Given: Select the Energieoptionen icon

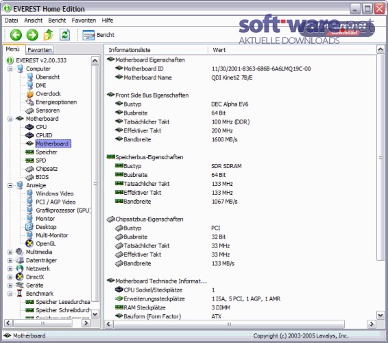Looking at the screenshot, I should (x=29, y=102).
